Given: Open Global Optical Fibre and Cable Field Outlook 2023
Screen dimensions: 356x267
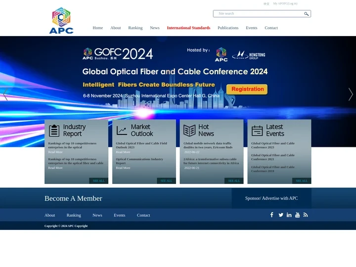Looking at the screenshot, I should (x=141, y=145).
